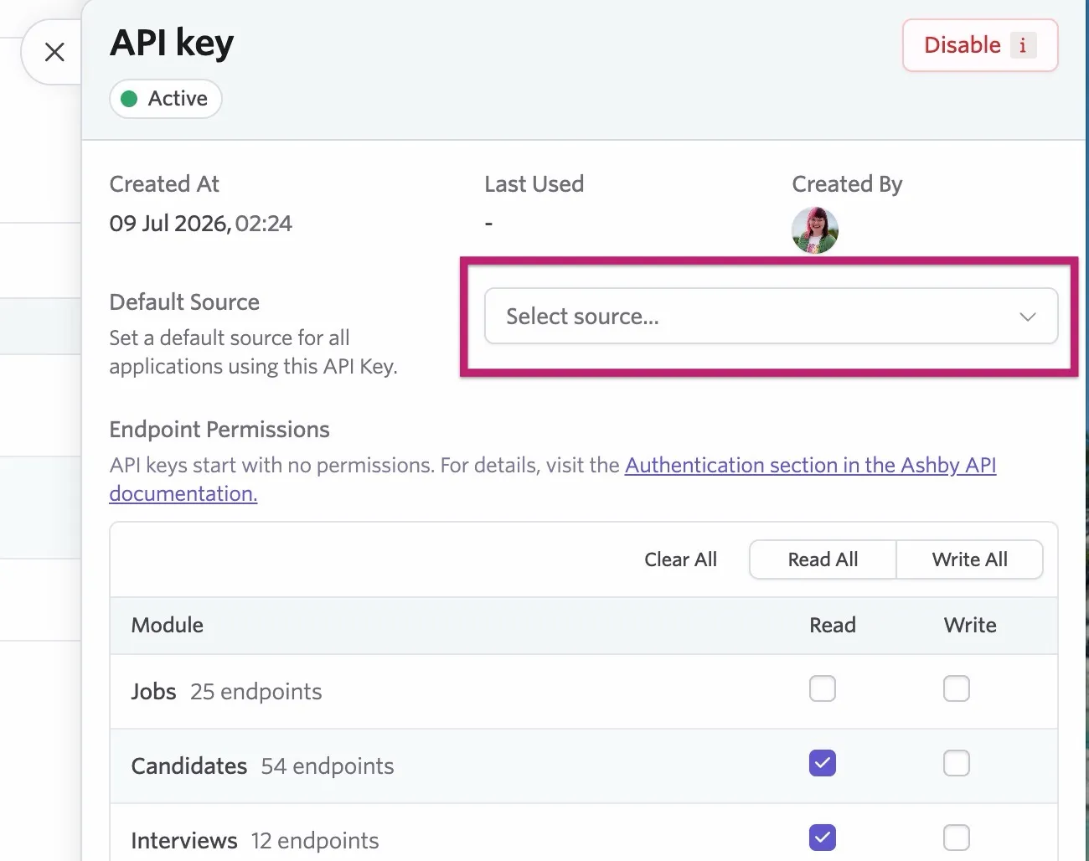This screenshot has height=861, width=1089.
Task: Enable Write permission for Candidates
Action: click(957, 763)
